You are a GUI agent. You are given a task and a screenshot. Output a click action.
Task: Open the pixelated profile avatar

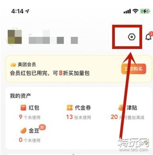(15, 37)
